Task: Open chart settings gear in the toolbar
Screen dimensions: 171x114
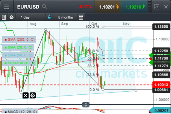Action: pyautogui.click(x=12, y=17)
